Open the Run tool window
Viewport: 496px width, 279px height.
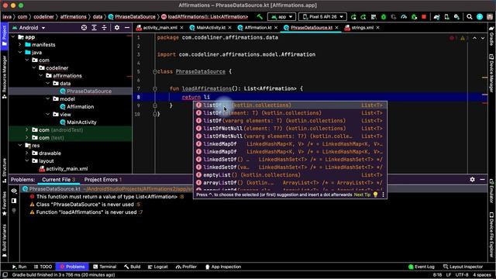click(x=19, y=267)
